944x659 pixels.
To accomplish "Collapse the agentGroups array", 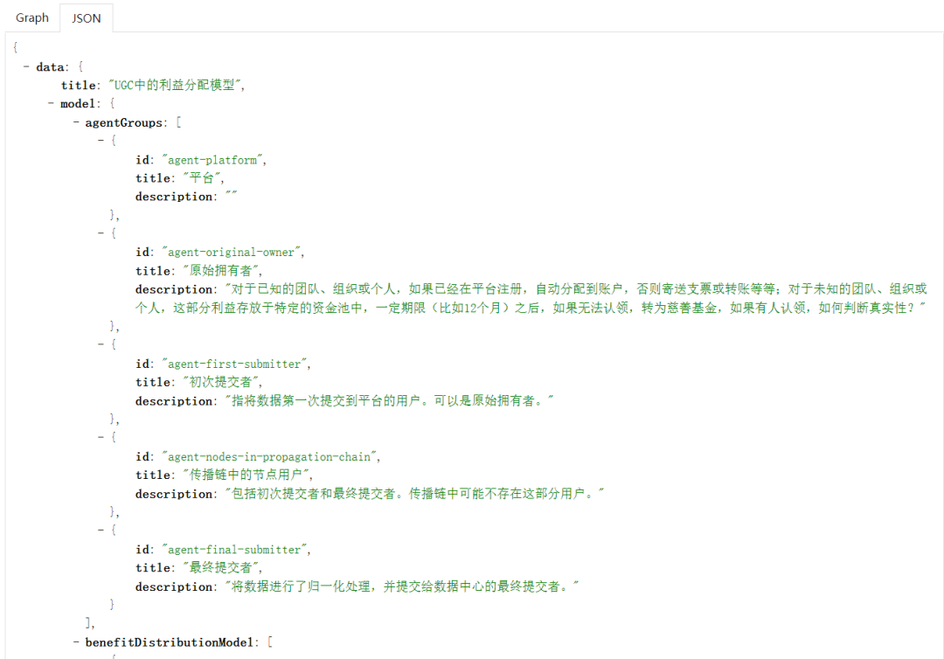I will coord(75,122).
